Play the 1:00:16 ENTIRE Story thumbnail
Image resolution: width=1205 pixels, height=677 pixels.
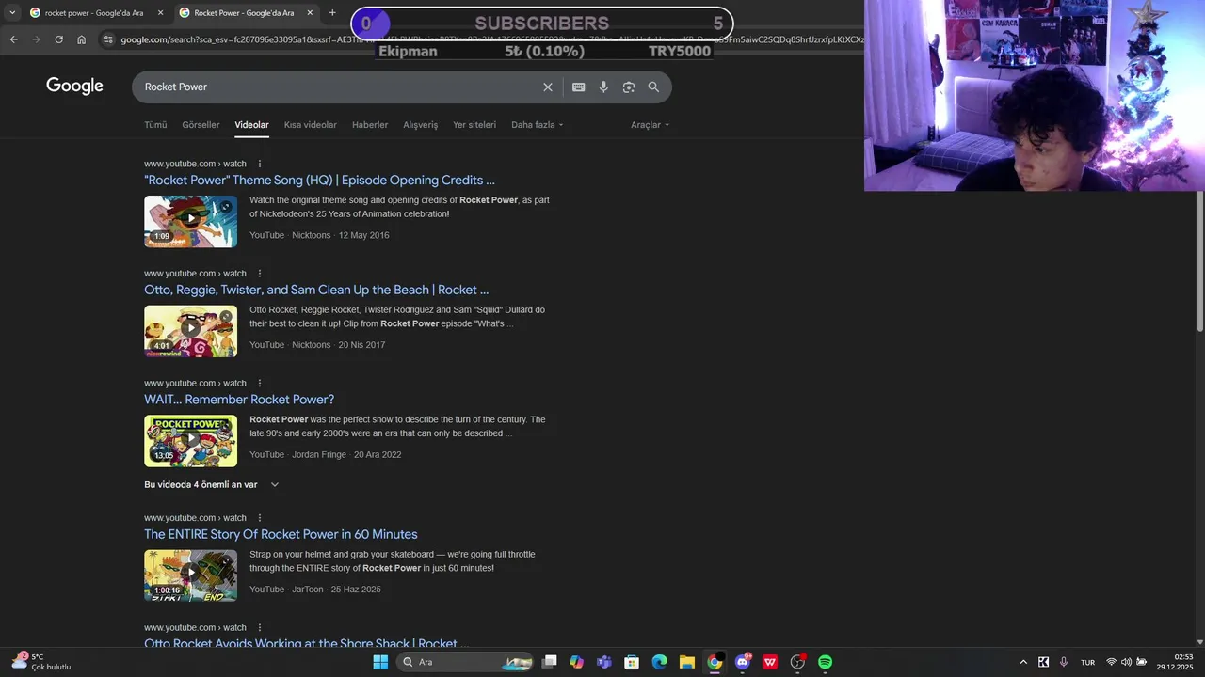pyautogui.click(x=190, y=575)
